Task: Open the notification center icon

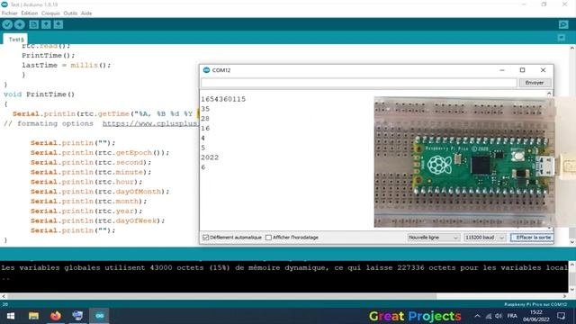Action: pos(561,316)
